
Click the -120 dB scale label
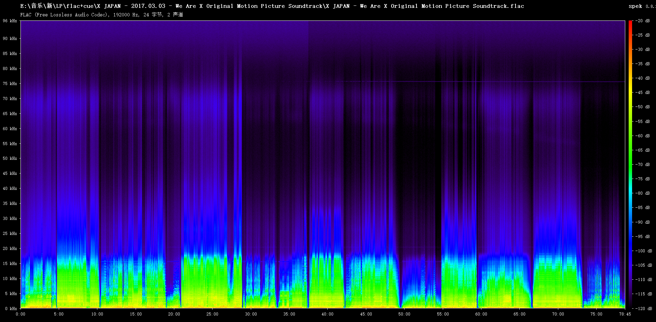pyautogui.click(x=643, y=309)
